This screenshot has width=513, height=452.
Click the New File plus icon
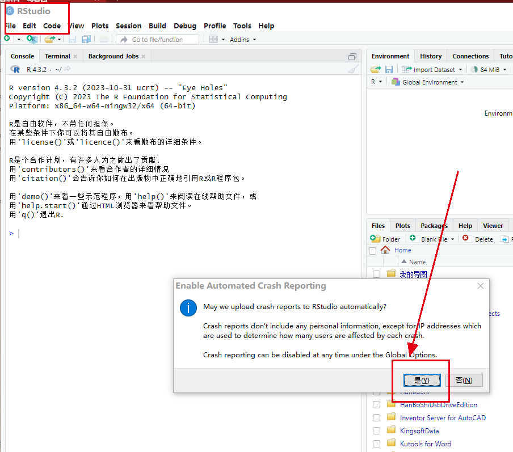tap(7, 39)
